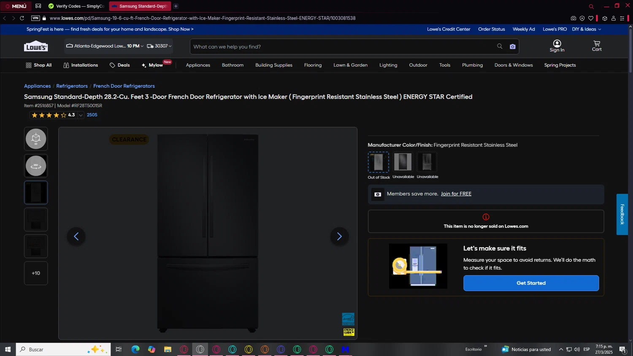Open the browser profile icon
Viewport: 633px width, 356px height.
click(x=614, y=18)
